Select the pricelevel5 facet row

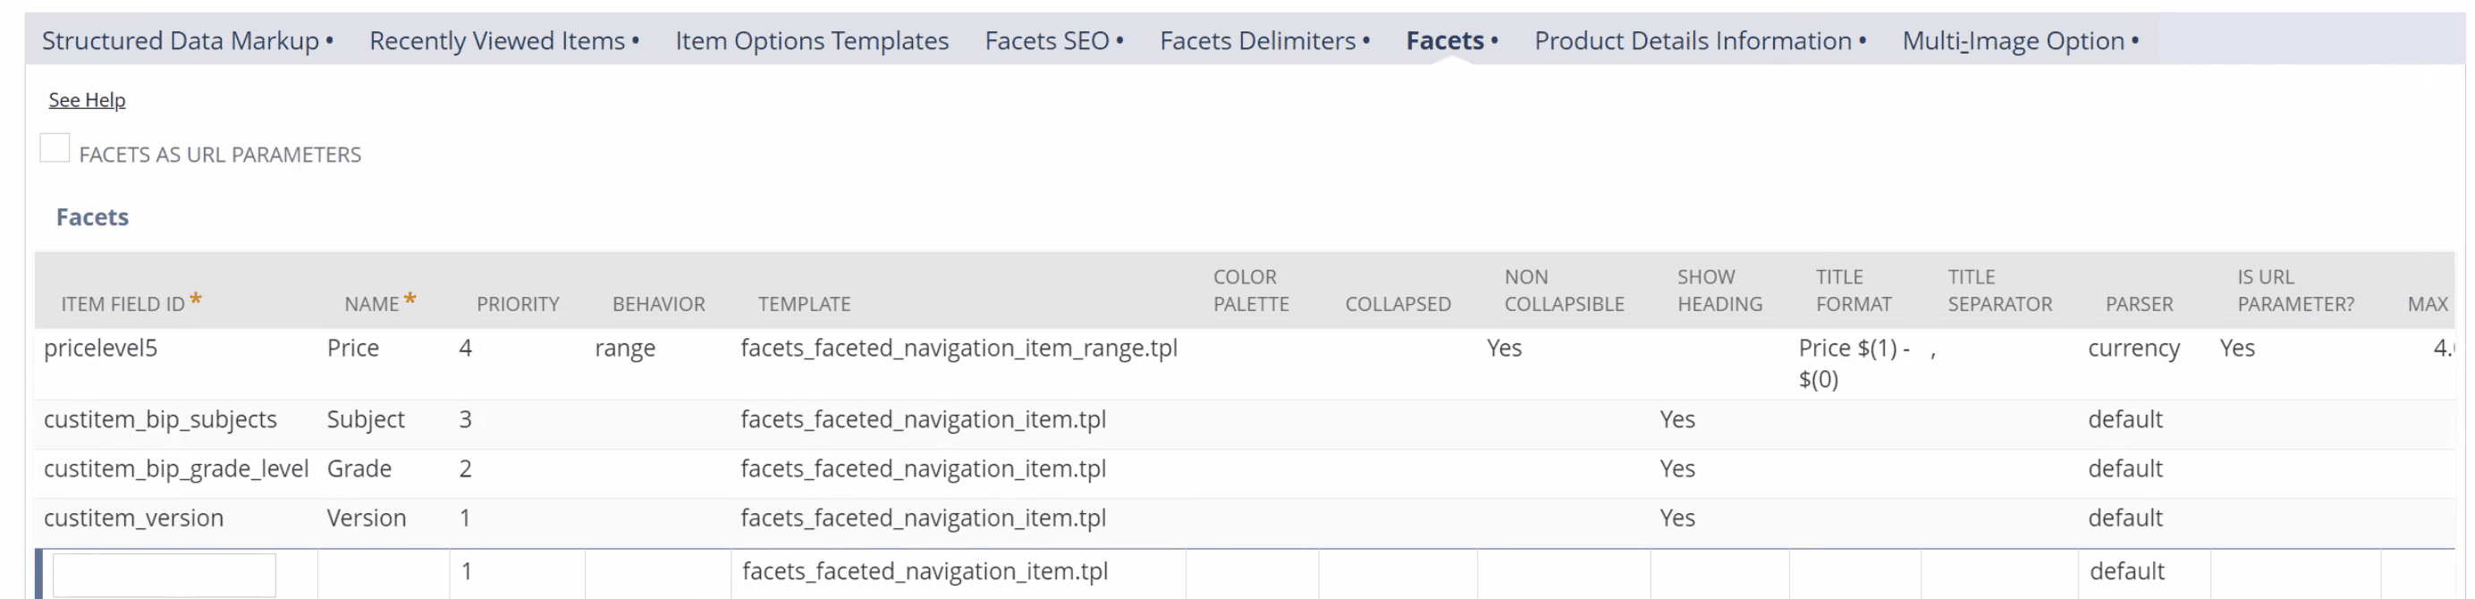(x=1246, y=364)
